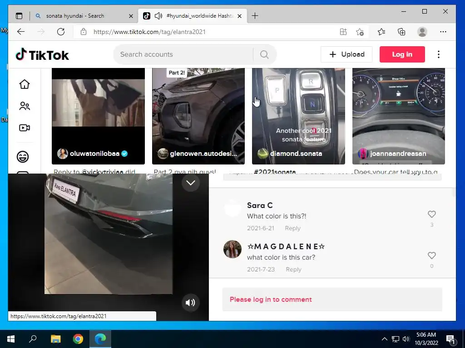The height and width of the screenshot is (348, 465).
Task: Open Sara C commenter name
Action: click(260, 205)
